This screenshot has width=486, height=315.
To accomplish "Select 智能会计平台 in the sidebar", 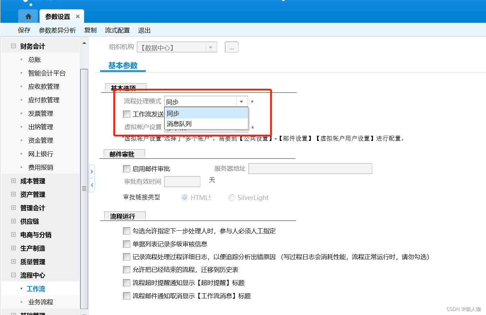I will point(47,73).
